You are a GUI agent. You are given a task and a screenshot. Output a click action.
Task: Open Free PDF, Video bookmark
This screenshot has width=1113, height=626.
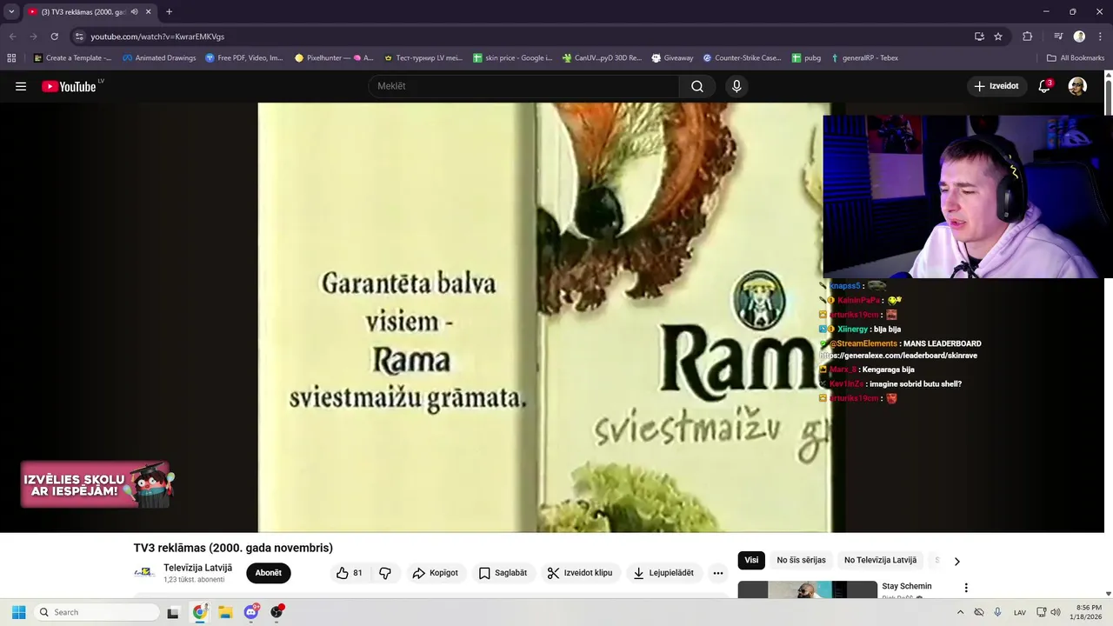(x=244, y=58)
